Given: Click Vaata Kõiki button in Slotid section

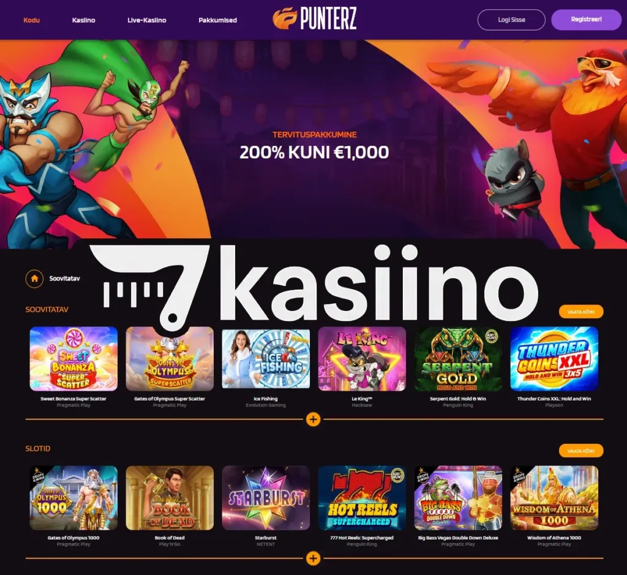Looking at the screenshot, I should coord(581,451).
